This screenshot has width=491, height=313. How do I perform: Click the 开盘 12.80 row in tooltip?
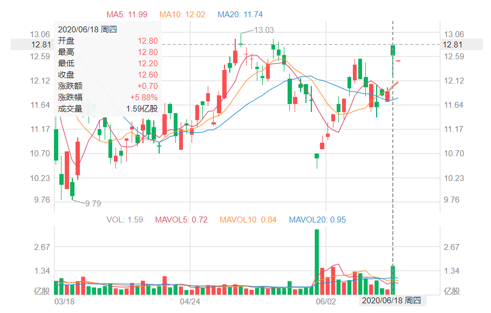tap(108, 40)
